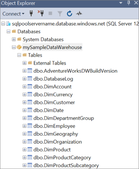Expand dbo.DimCurrency table node
Screen dimensions: 139x169
25,95
